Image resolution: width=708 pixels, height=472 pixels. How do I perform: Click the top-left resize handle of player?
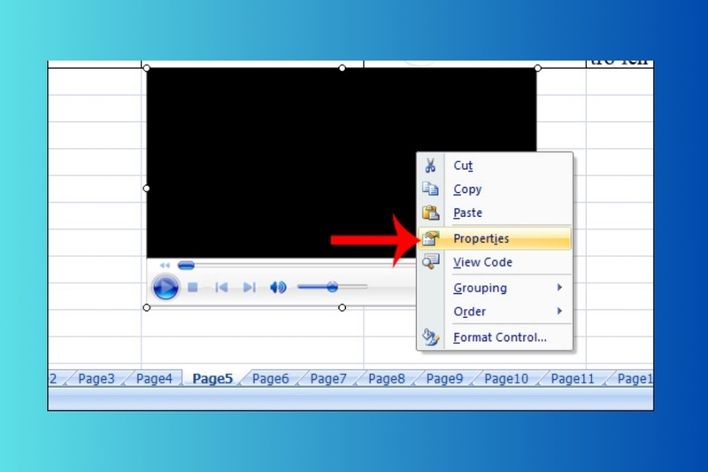[x=146, y=68]
